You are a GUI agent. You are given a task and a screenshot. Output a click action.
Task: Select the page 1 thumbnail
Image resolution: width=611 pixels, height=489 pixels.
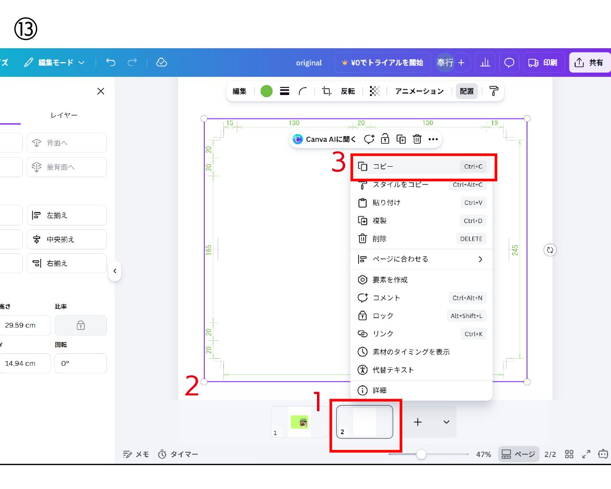pos(299,422)
